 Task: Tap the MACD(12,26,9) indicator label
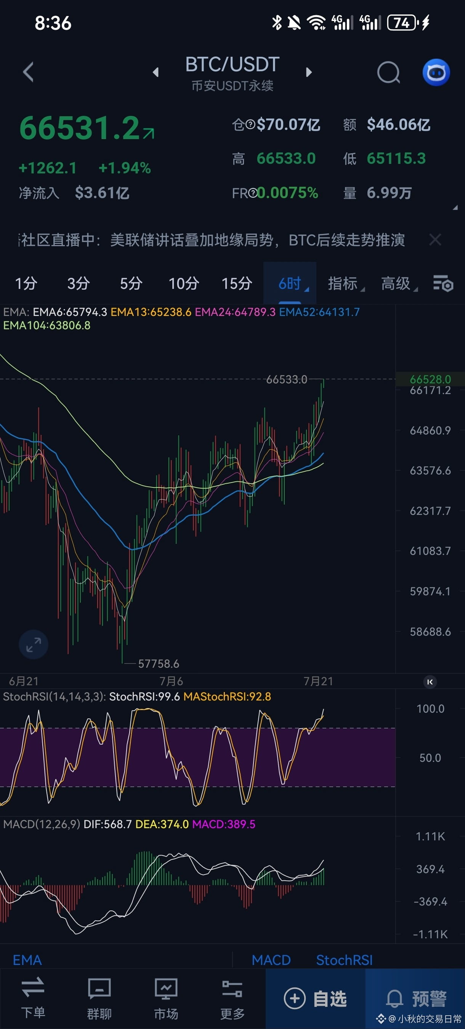42,824
